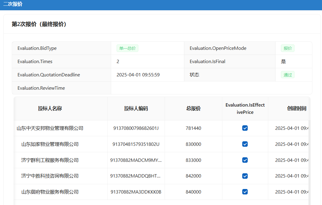Click total price 840000
The image size is (322, 205).
[193, 192]
